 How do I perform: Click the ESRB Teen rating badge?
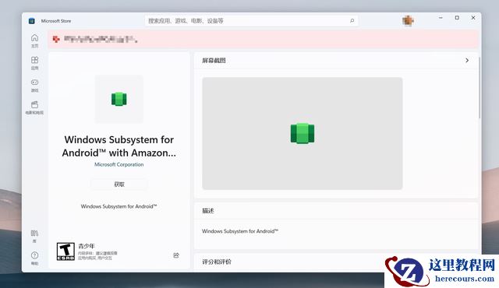65,251
